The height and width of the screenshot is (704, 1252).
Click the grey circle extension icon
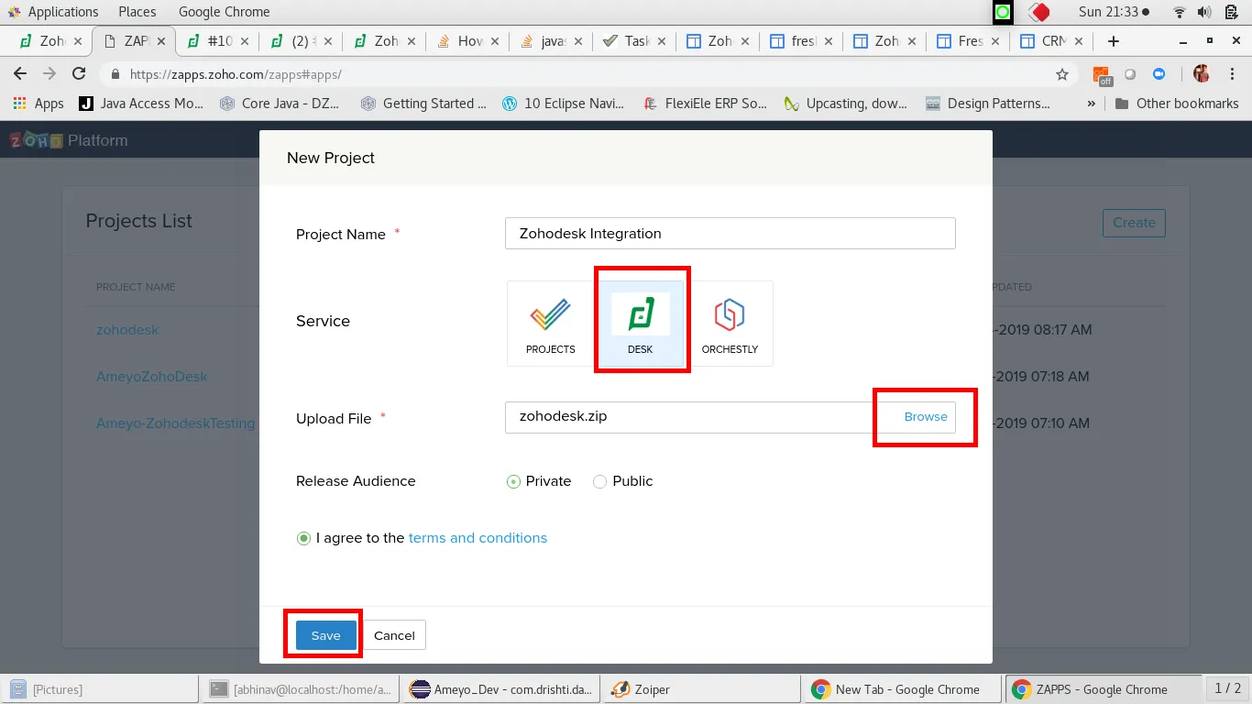pyautogui.click(x=1130, y=74)
